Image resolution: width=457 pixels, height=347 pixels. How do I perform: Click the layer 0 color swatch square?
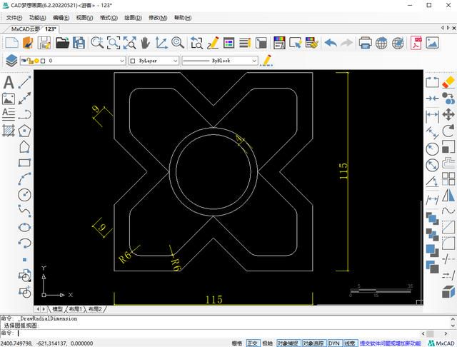[43, 61]
